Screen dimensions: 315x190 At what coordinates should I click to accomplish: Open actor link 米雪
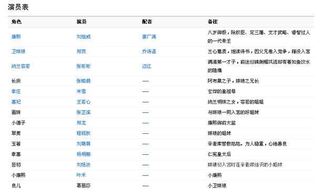[81, 91]
